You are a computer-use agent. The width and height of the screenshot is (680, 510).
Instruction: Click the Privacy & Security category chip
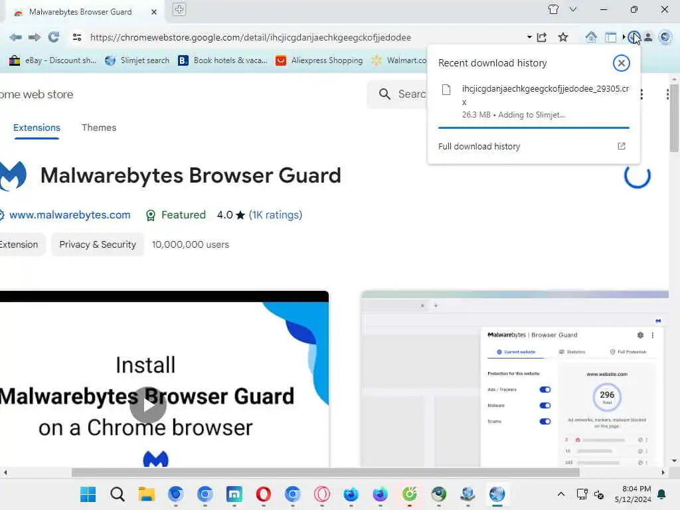tap(98, 244)
